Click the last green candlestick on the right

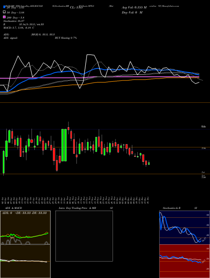click(x=149, y=163)
